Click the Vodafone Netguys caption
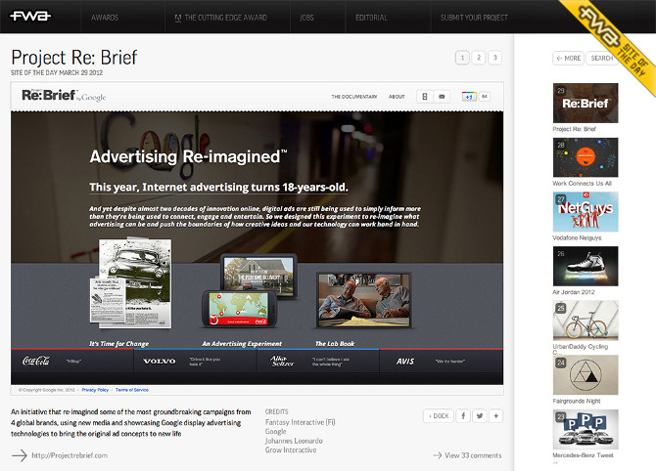 577,237
